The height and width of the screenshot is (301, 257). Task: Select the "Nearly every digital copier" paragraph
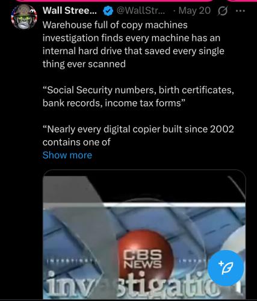coord(138,135)
